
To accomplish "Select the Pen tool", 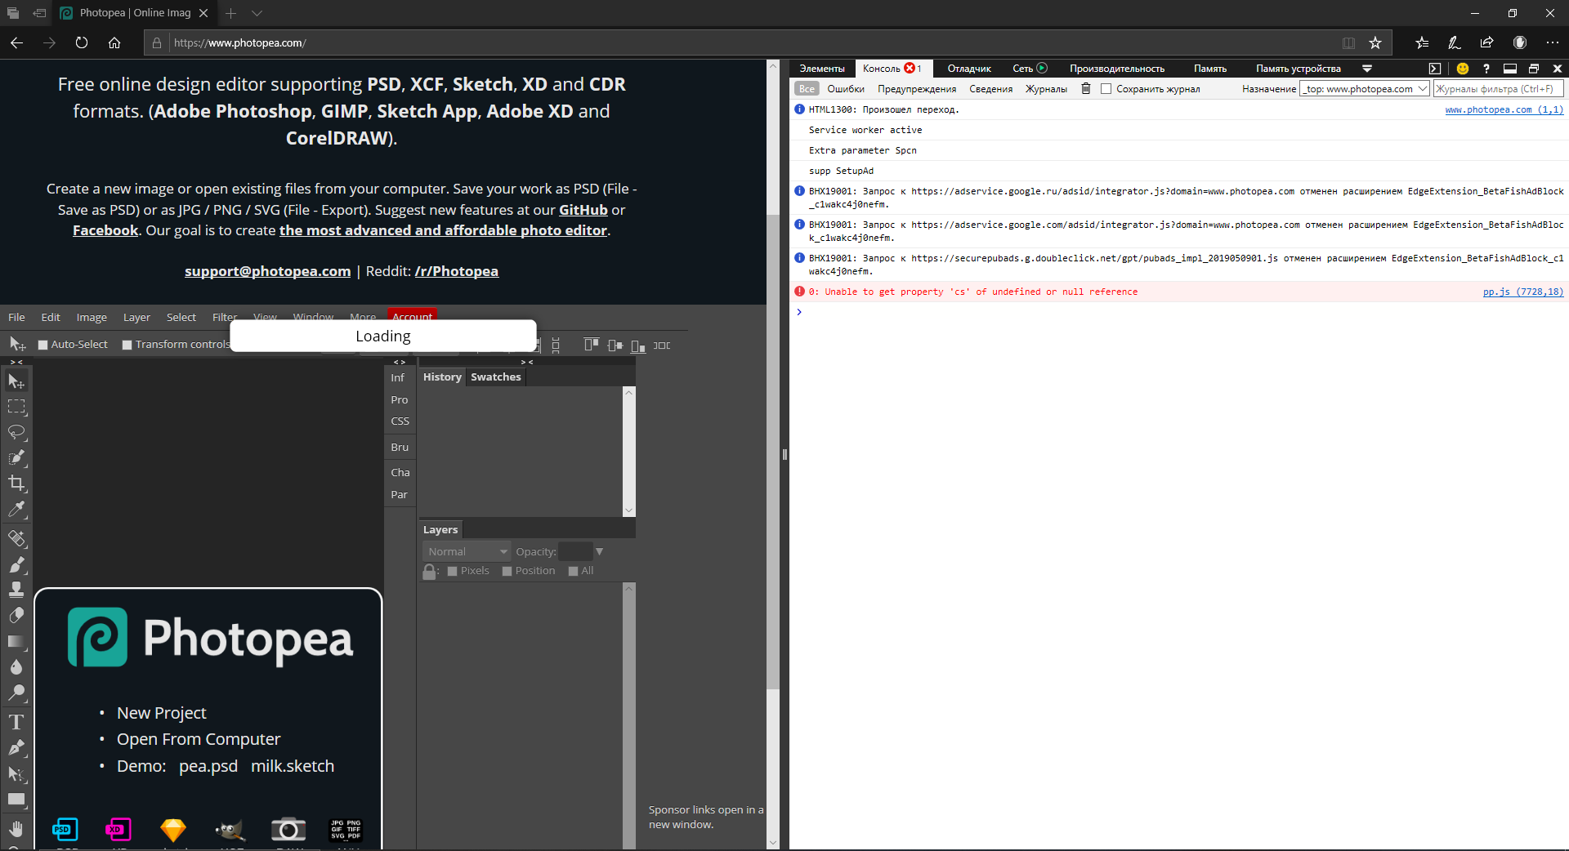I will click(x=16, y=748).
